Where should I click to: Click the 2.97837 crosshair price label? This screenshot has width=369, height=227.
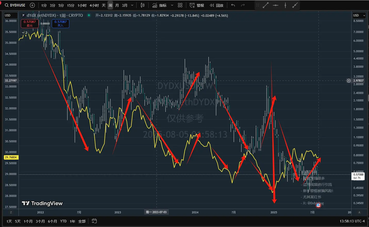click(x=358, y=81)
